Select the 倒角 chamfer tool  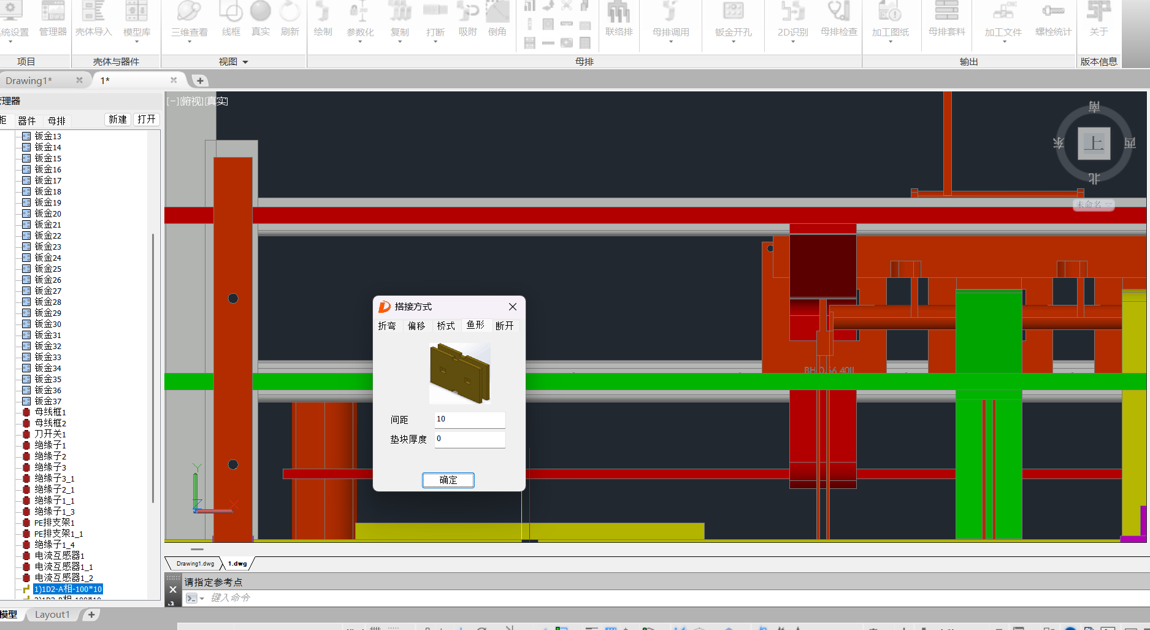[497, 20]
